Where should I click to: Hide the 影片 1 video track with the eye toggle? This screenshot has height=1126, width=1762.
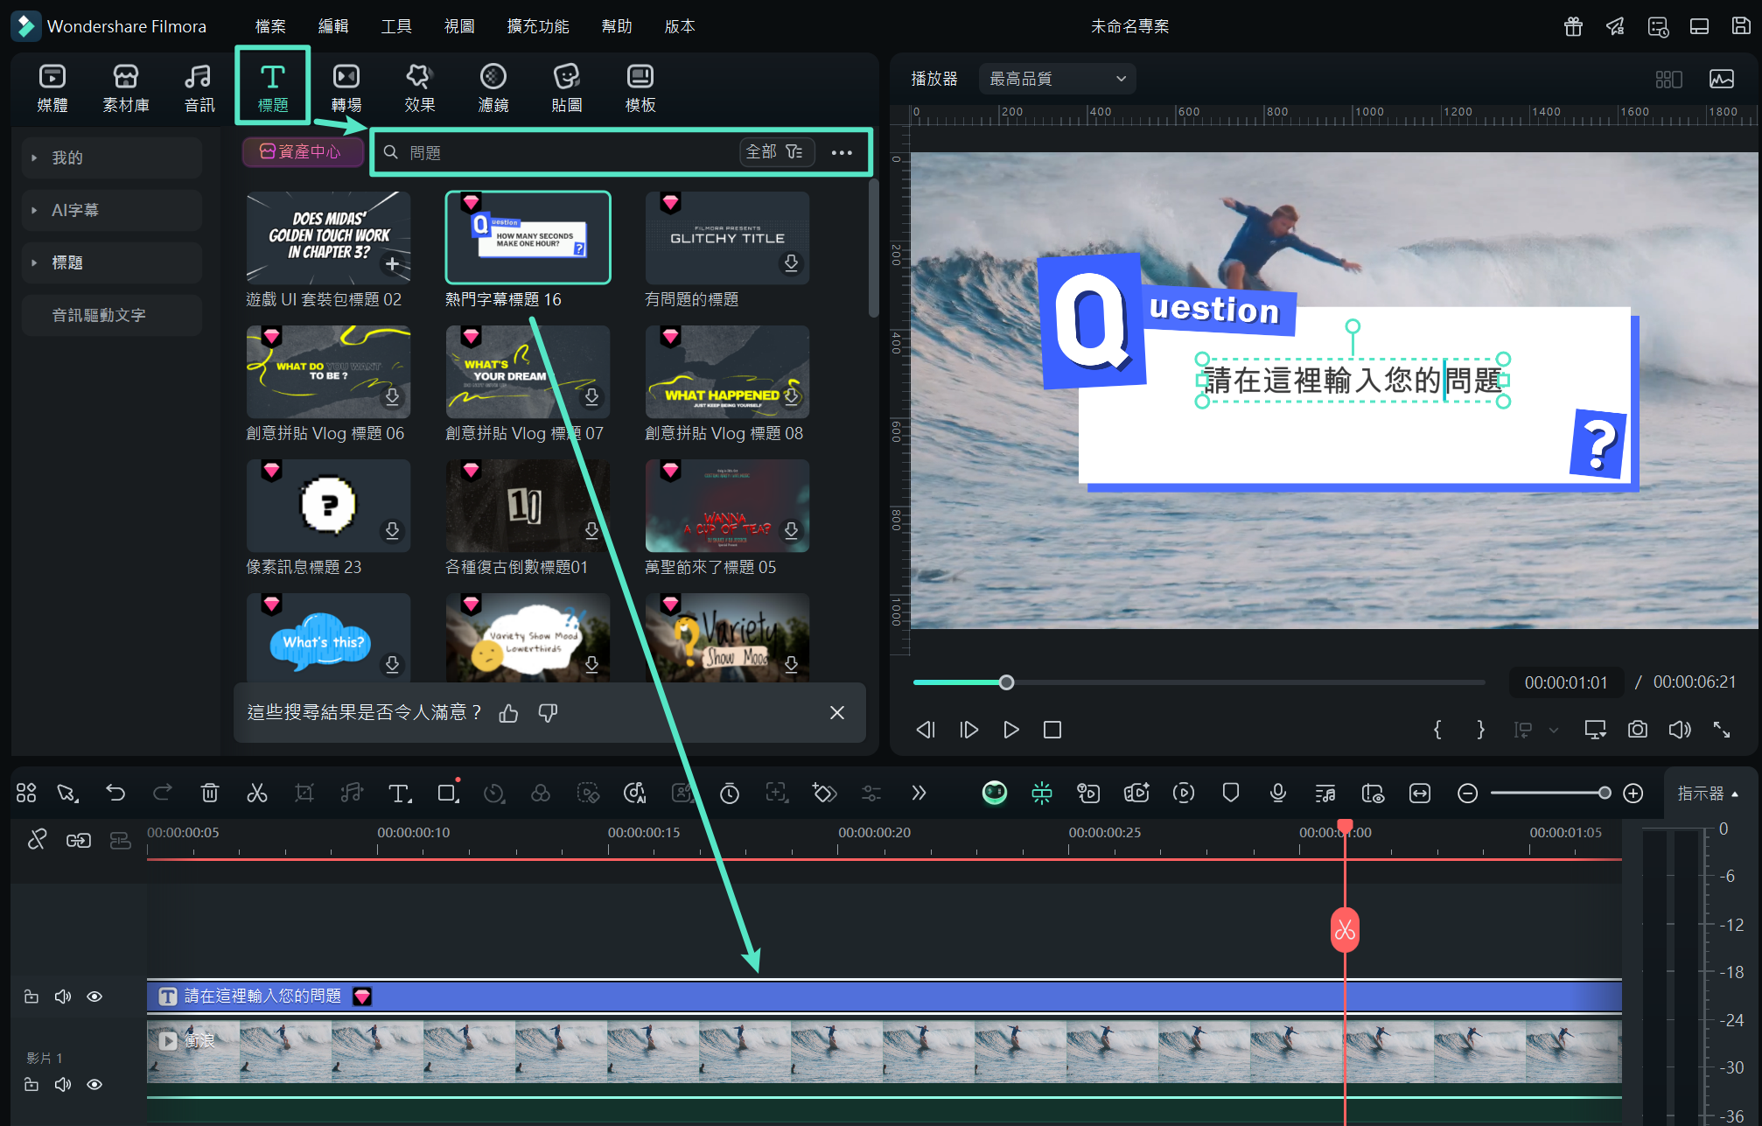[94, 1084]
